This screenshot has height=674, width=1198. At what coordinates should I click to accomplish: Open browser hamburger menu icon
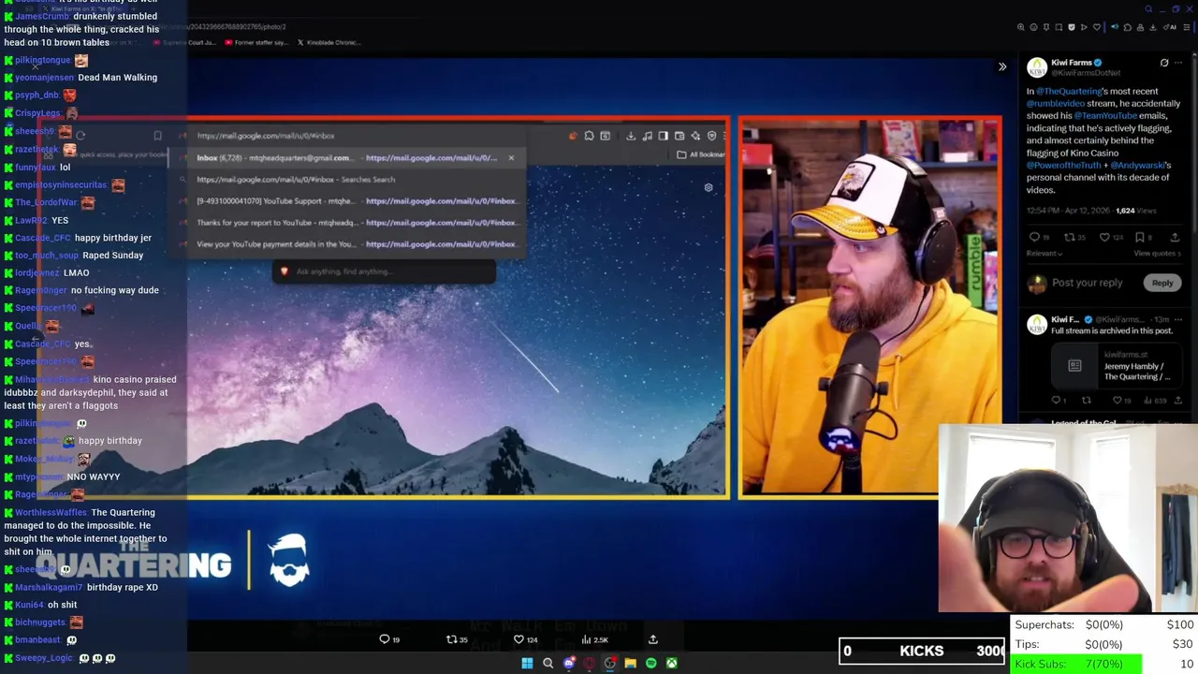point(1186,27)
